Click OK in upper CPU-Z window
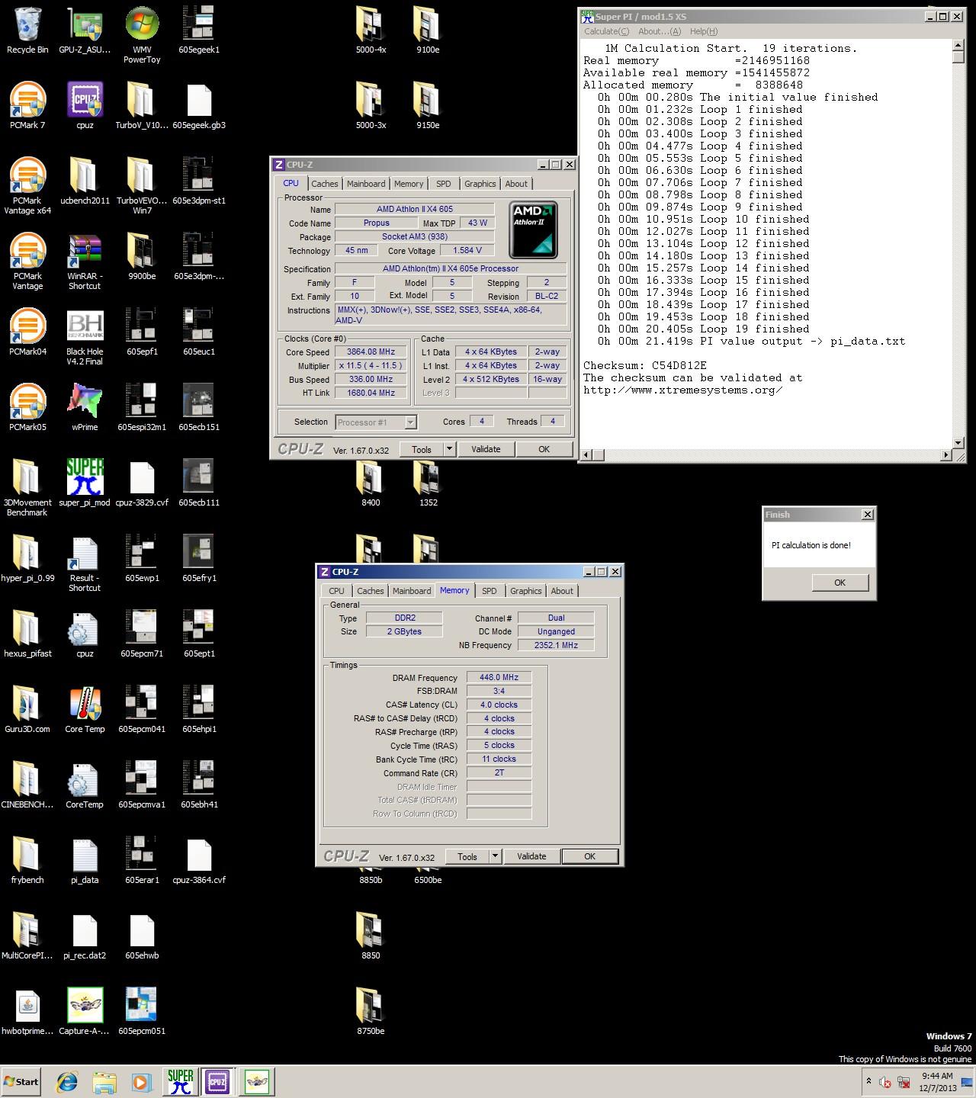 click(544, 449)
